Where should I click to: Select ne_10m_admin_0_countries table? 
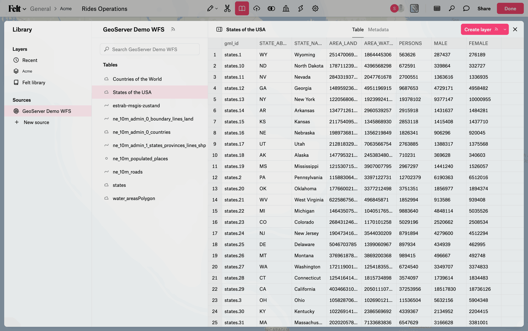point(150,132)
